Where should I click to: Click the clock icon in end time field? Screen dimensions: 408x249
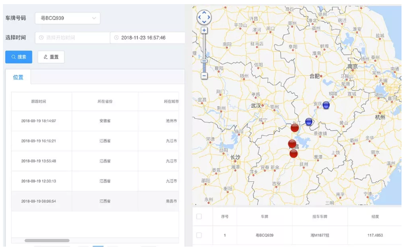(116, 38)
